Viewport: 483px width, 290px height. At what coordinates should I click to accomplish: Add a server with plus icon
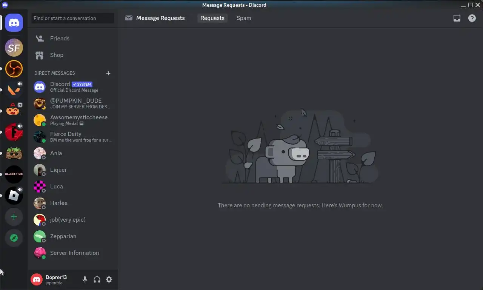click(14, 217)
